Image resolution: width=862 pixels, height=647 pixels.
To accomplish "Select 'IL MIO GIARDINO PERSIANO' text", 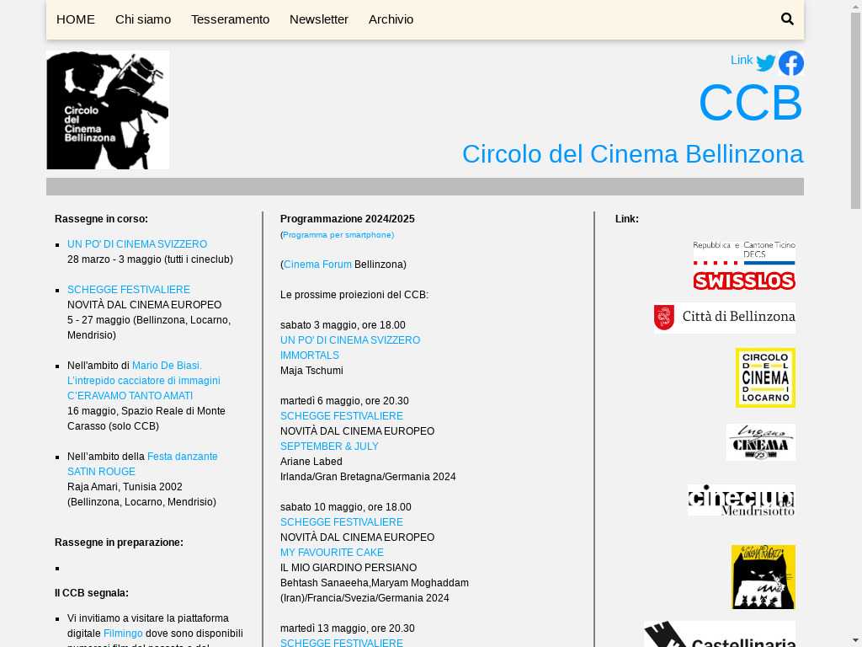I will pos(349,567).
